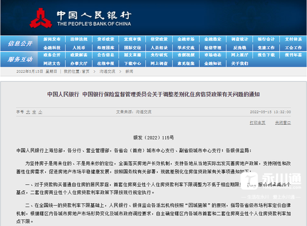Click the 文章来源：沟通交流 source text
This screenshot has width=307, height=226.
[x=133, y=112]
